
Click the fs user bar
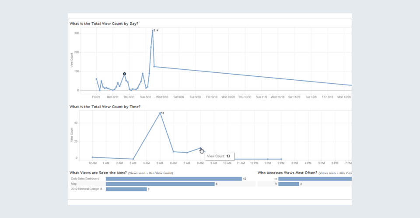click(x=288, y=184)
